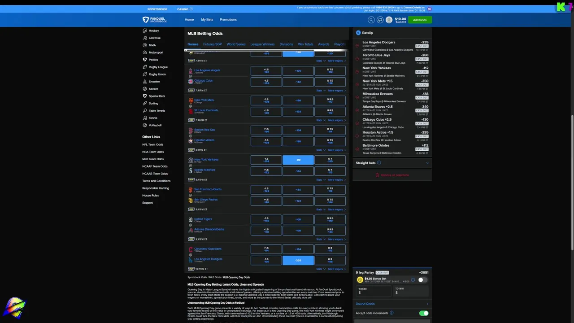Click the Boston Red Sox team logo
The image size is (574, 323).
click(x=191, y=131)
